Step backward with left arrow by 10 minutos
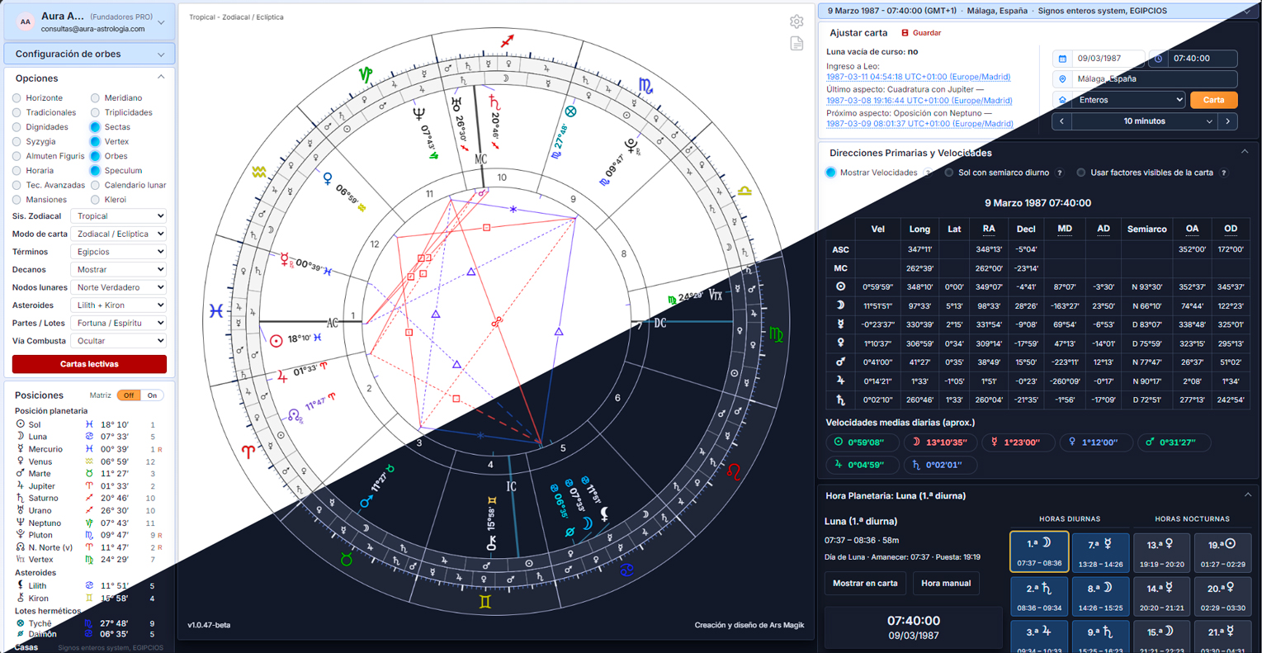This screenshot has width=1262, height=653. [1061, 121]
